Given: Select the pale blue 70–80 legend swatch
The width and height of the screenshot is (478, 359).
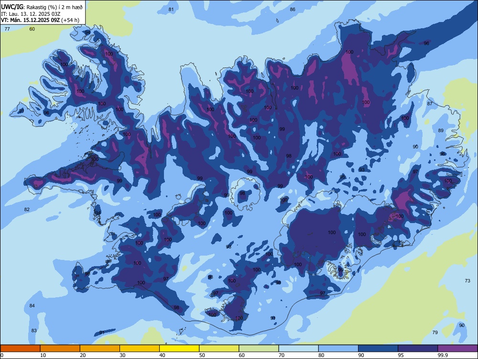Looking at the screenshot, I should [298, 348].
